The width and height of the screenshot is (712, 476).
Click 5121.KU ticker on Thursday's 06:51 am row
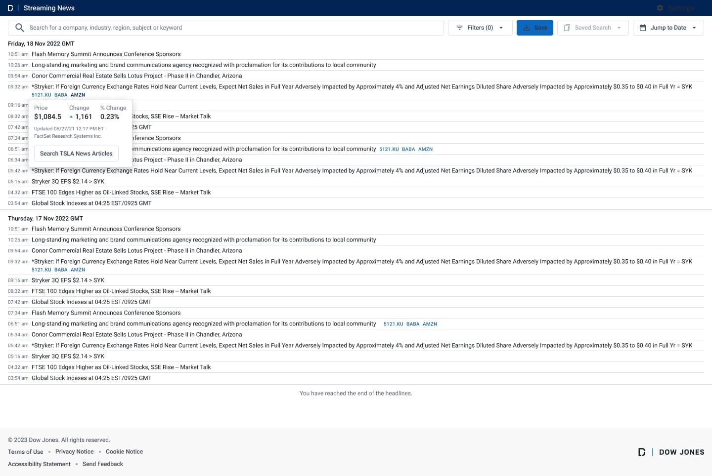(x=394, y=324)
